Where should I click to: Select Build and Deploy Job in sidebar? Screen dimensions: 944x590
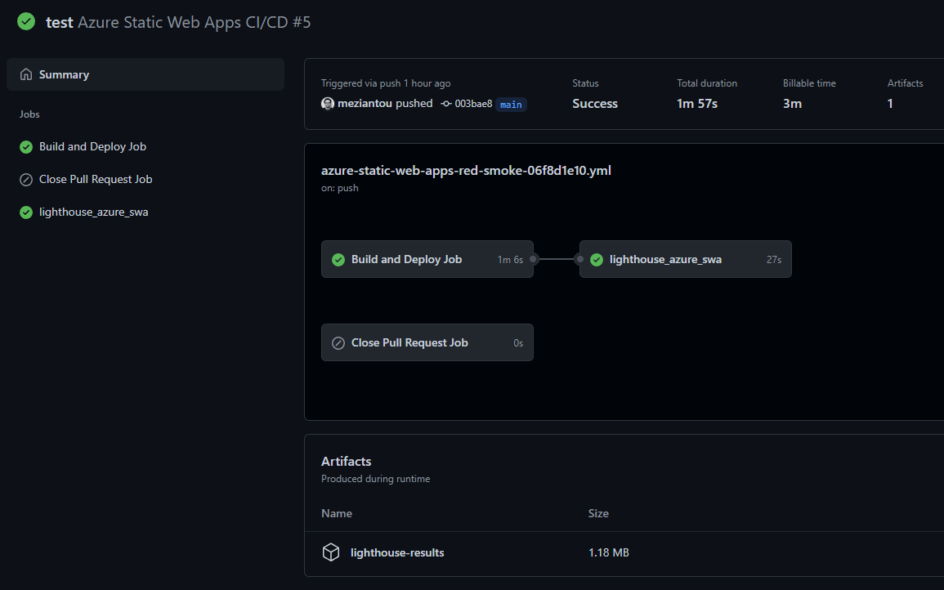[92, 147]
